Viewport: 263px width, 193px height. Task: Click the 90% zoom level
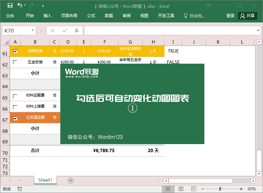(252, 189)
